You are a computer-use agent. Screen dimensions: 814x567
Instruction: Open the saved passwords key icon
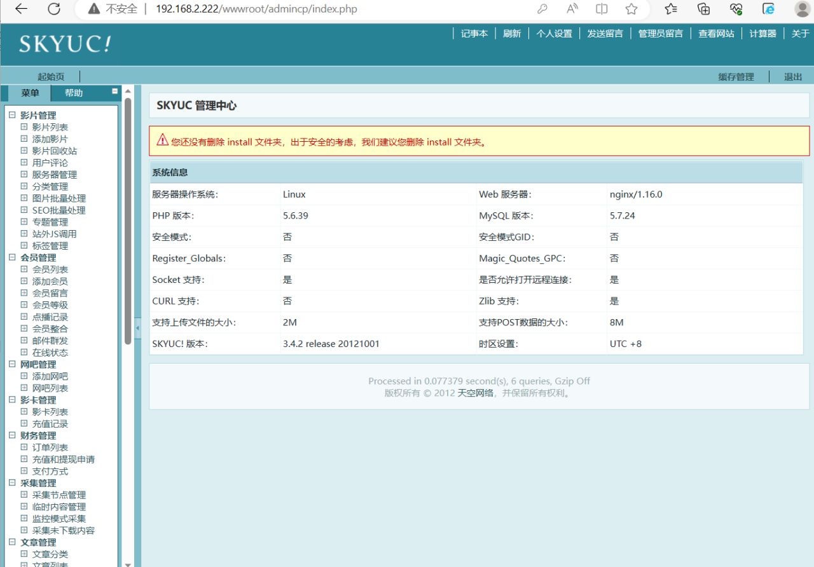pyautogui.click(x=542, y=9)
